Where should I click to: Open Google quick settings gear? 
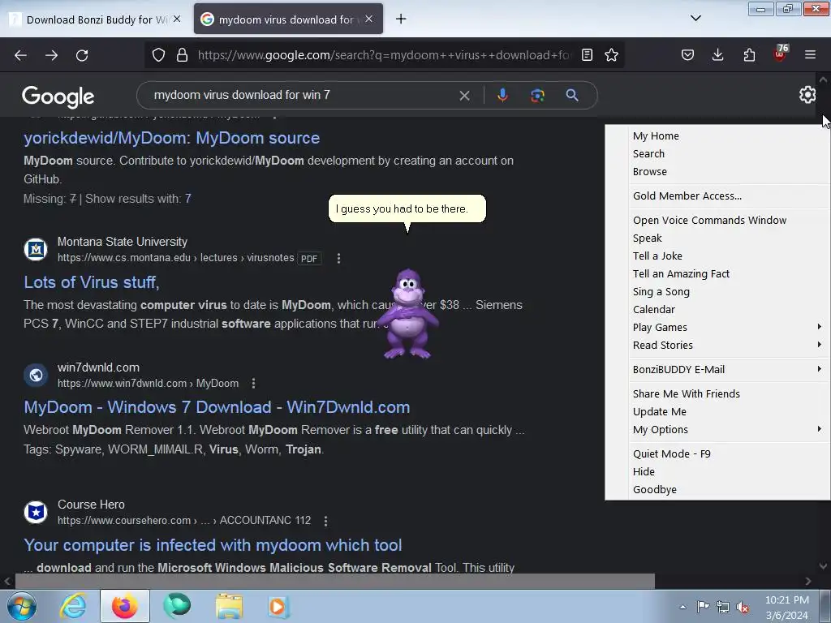807,95
